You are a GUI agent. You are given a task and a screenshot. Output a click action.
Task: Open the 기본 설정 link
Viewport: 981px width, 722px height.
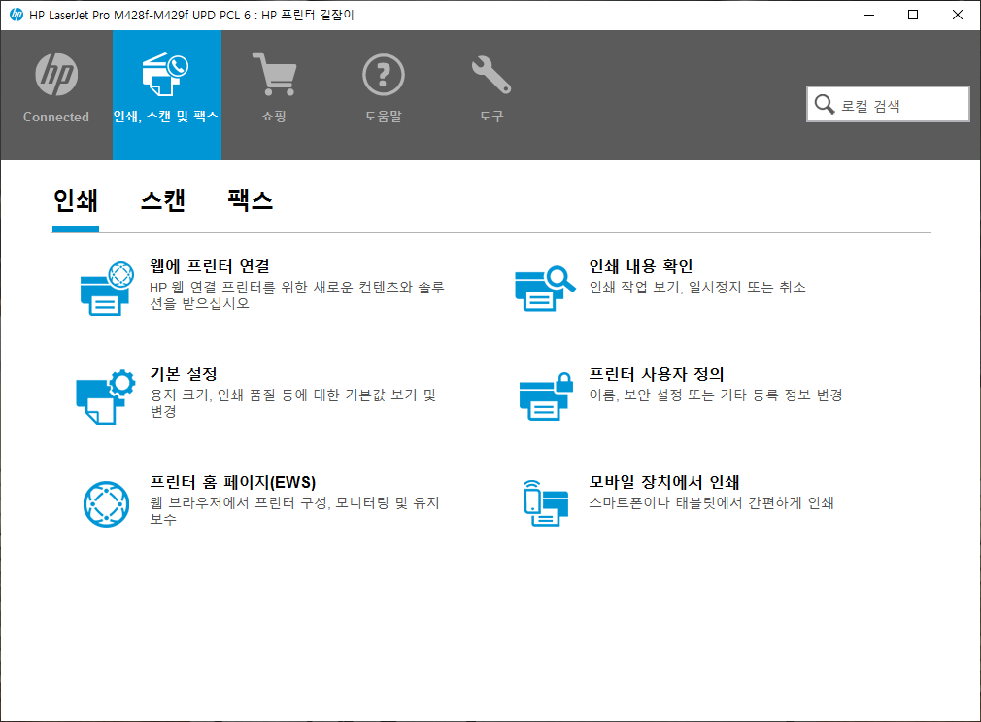coord(184,374)
